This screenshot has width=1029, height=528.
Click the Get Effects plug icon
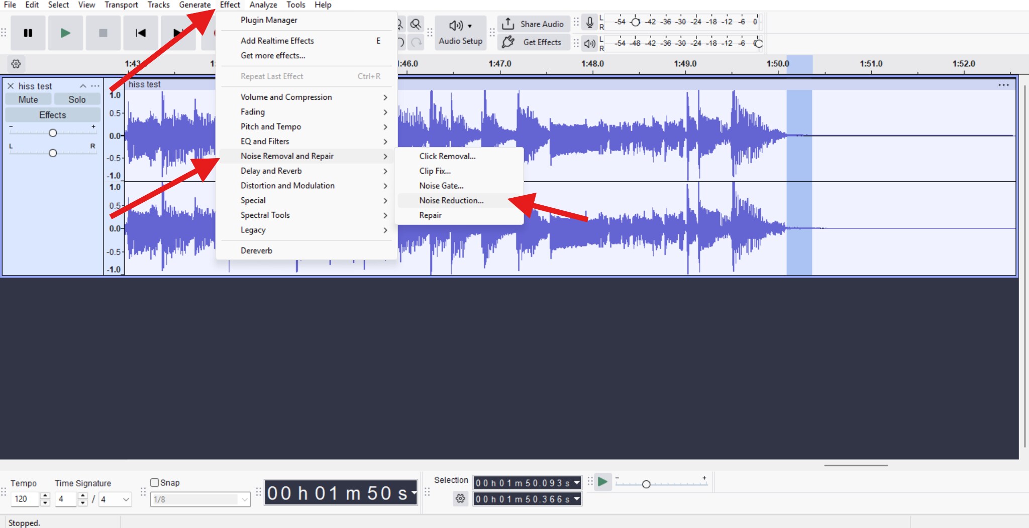click(509, 42)
